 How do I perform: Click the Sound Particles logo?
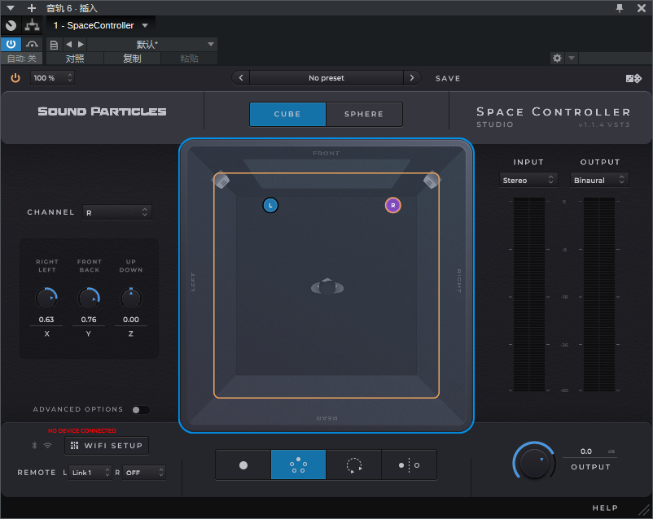coord(102,111)
